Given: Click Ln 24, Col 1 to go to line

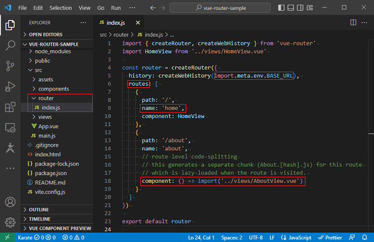Looking at the screenshot, I should (201, 238).
